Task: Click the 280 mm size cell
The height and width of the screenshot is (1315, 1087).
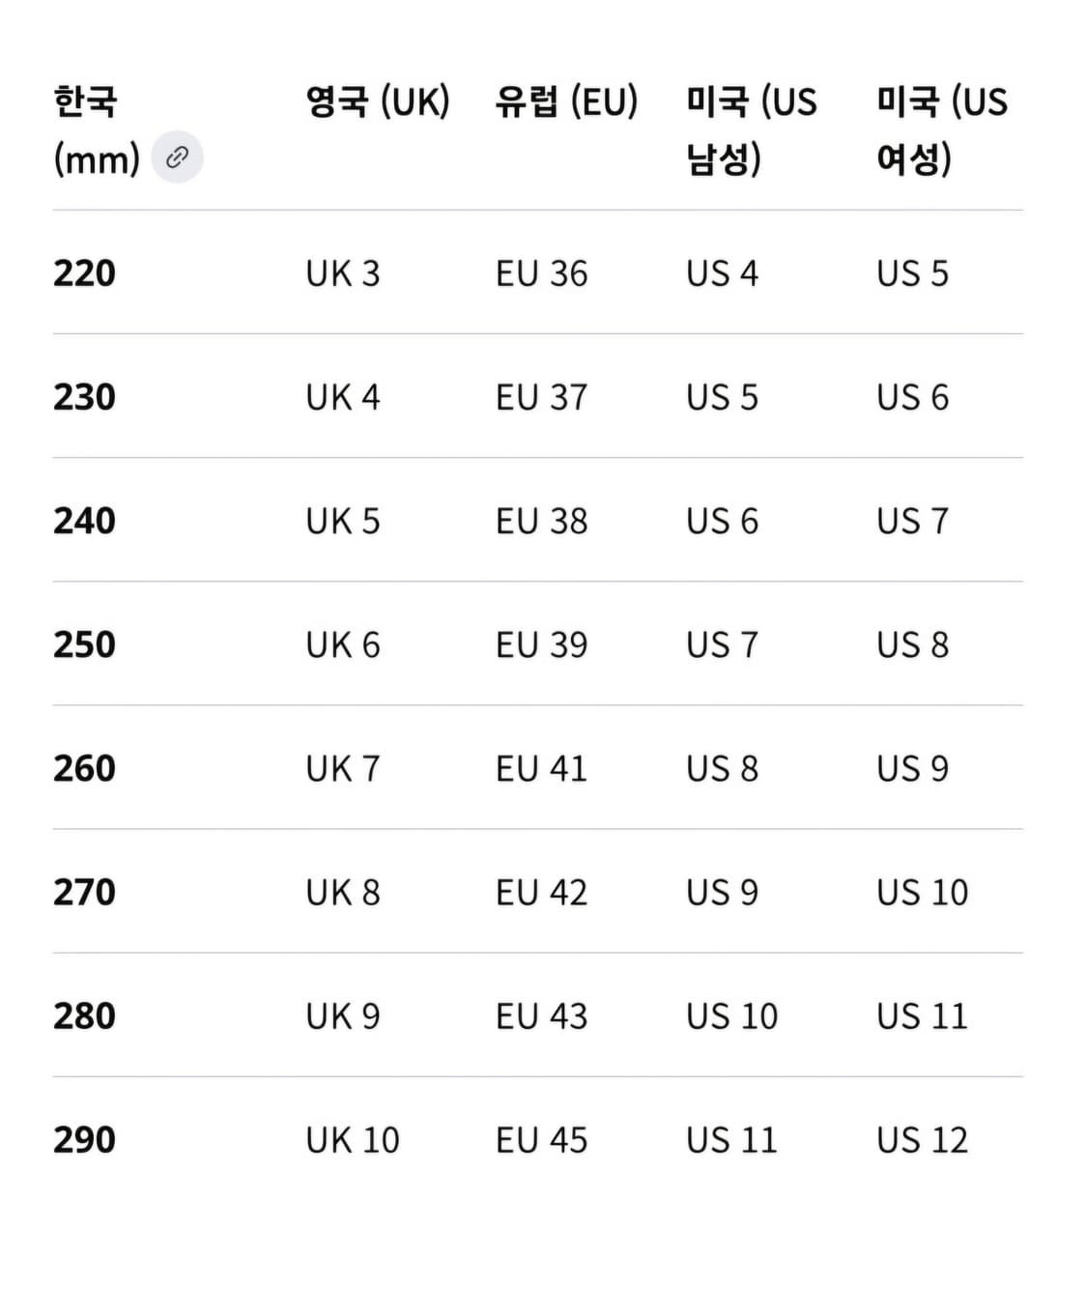Action: coord(84,1015)
